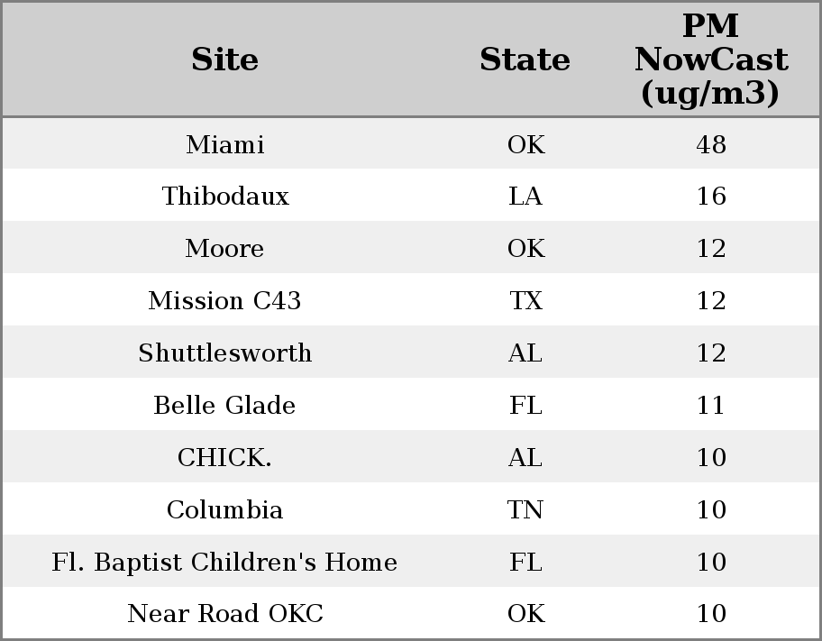The image size is (822, 641).
Task: Click the CHICK. site entry
Action: 224,458
